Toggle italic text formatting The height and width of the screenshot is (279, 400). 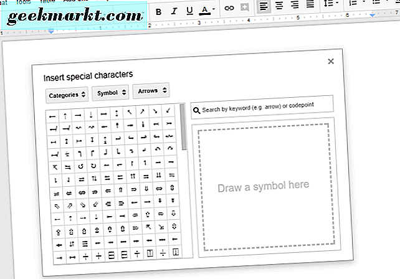[174, 9]
